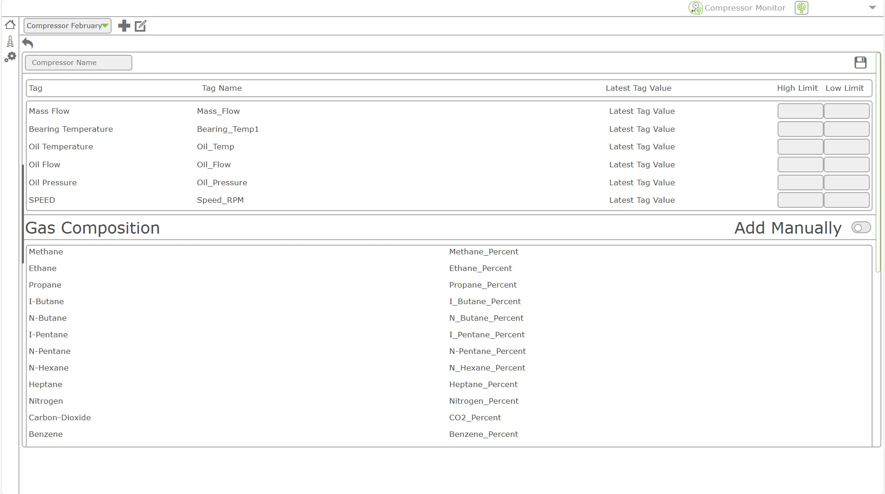Open the compressor tower icon in the sidebar
885x494 pixels.
[10, 41]
